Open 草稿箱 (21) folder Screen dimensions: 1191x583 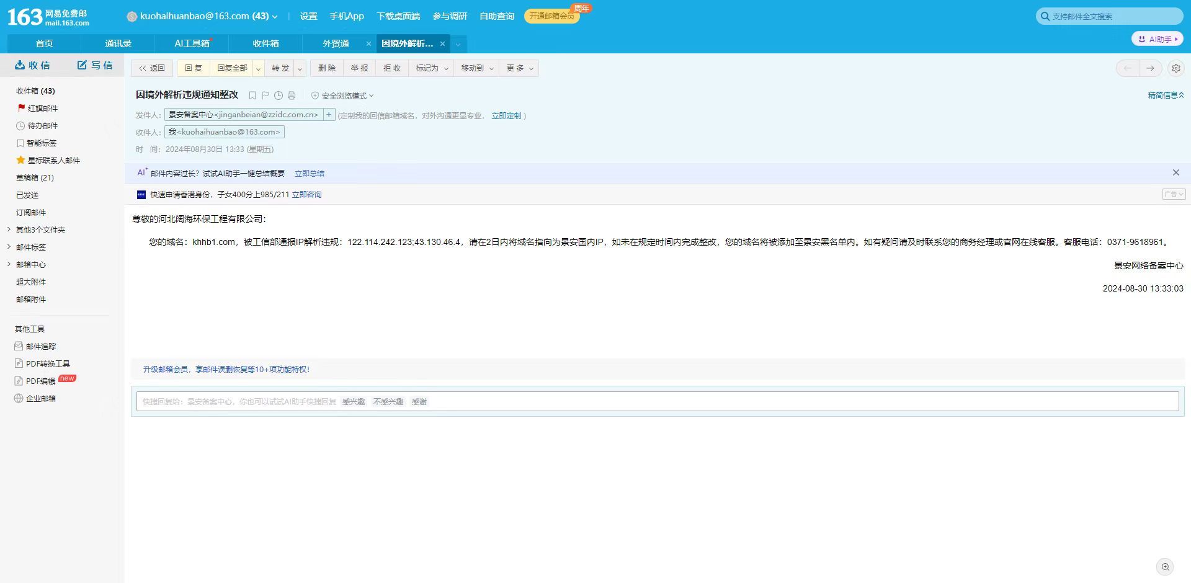pyautogui.click(x=35, y=177)
